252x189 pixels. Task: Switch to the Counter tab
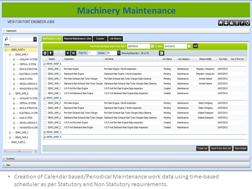point(100,39)
